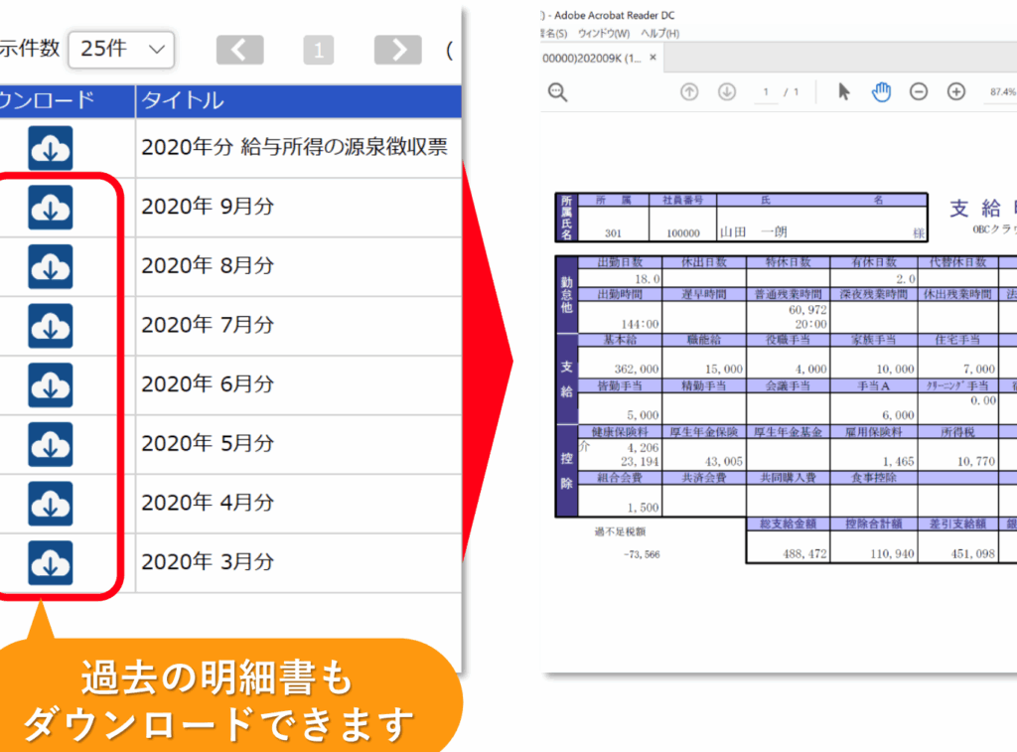
Task: Zoom out with the minus icon
Action: point(919,92)
